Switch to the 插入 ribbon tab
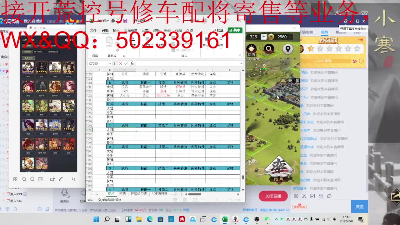This screenshot has height=225, width=400. coord(115,30)
